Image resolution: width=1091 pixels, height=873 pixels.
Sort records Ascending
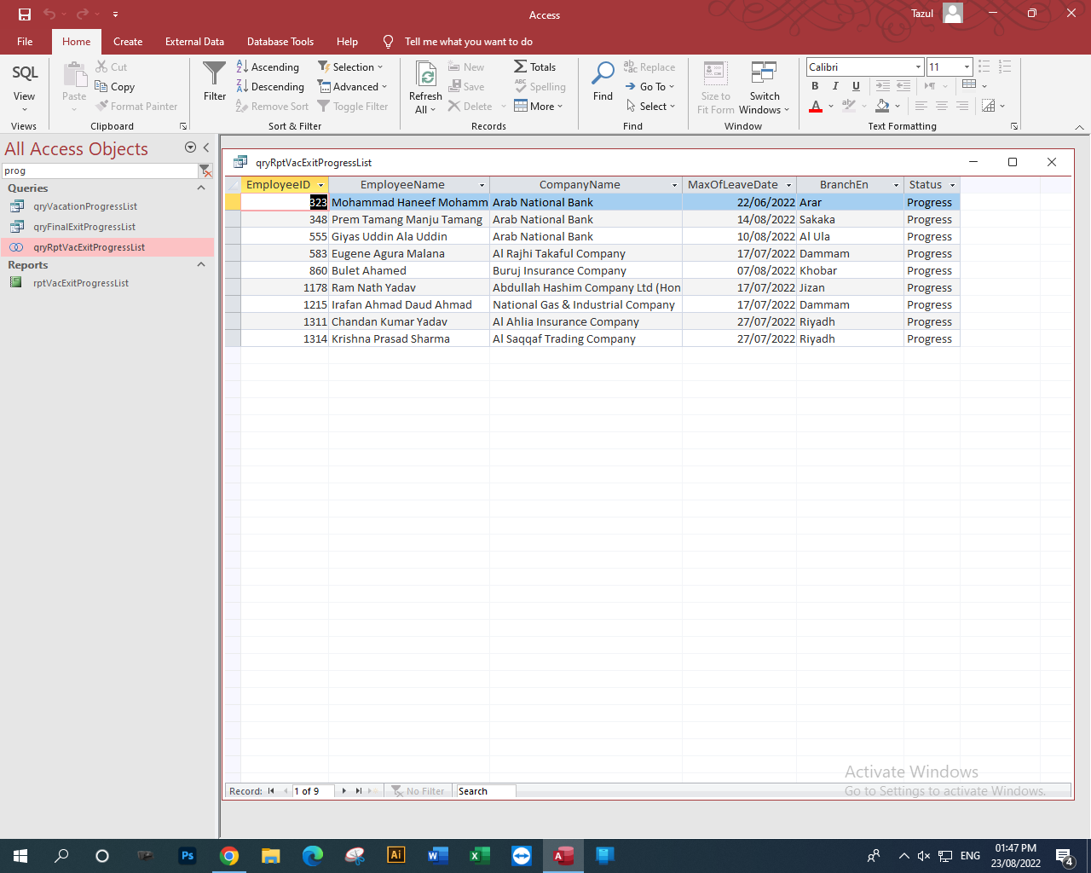[268, 66]
